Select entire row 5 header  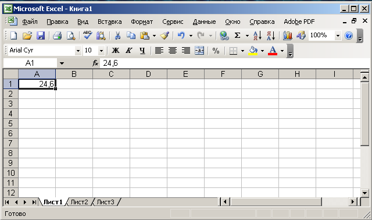[x=10, y=123]
